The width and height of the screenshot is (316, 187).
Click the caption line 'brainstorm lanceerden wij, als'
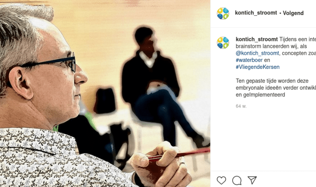tap(271, 47)
